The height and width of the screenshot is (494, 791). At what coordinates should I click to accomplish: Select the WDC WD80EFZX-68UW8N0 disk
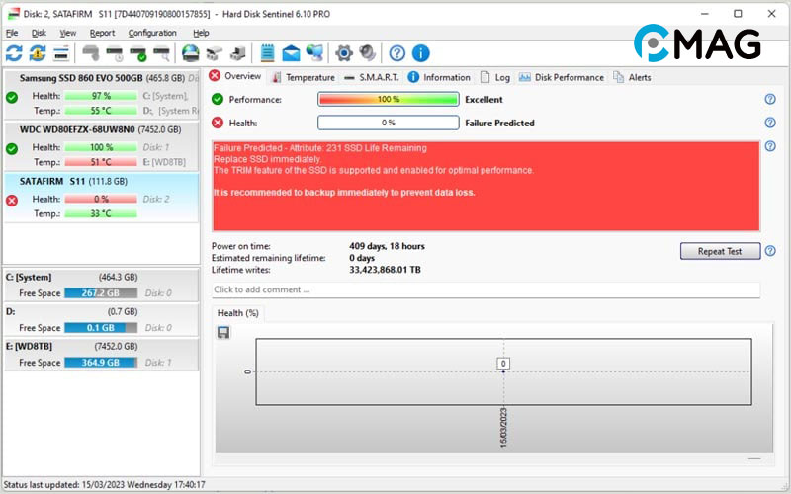[x=101, y=145]
